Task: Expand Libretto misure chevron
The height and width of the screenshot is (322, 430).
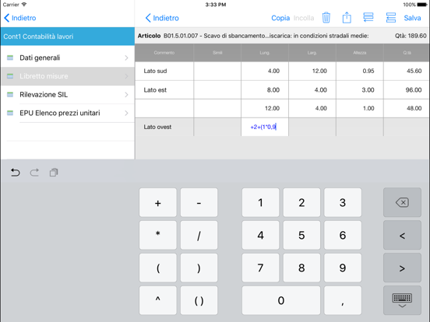Action: click(x=126, y=76)
